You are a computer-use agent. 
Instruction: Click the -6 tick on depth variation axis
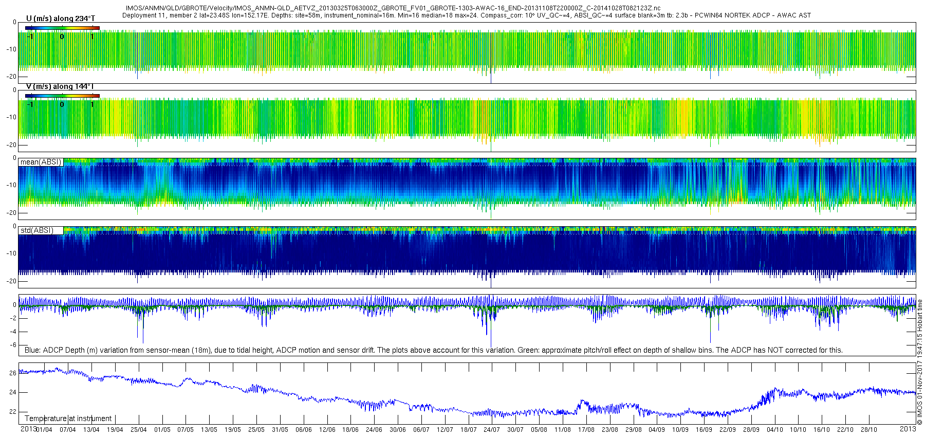click(13, 345)
